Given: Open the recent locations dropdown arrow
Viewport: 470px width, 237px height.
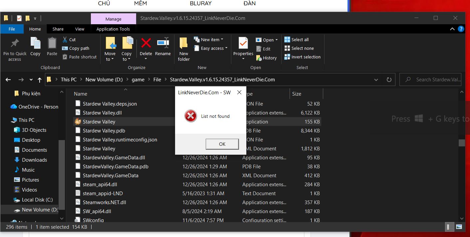Looking at the screenshot, I should pyautogui.click(x=31, y=80).
